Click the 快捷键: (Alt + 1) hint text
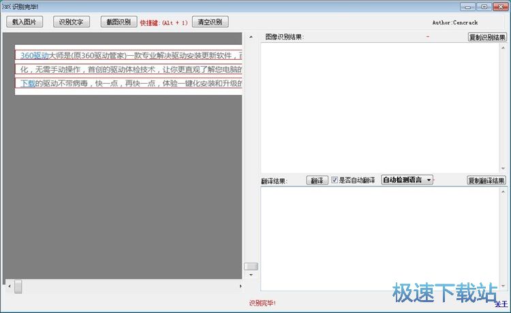511x313 pixels. [164, 22]
